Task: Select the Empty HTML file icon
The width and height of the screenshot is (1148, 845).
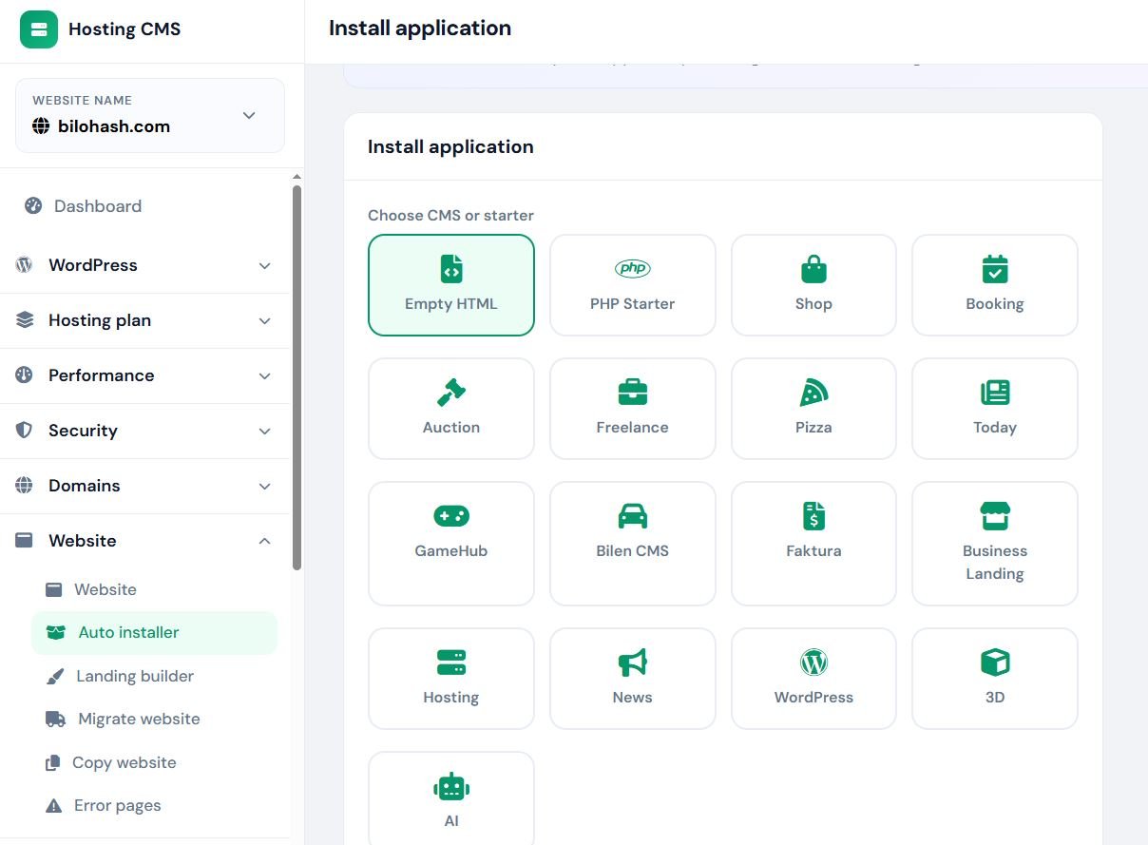Action: 451,269
